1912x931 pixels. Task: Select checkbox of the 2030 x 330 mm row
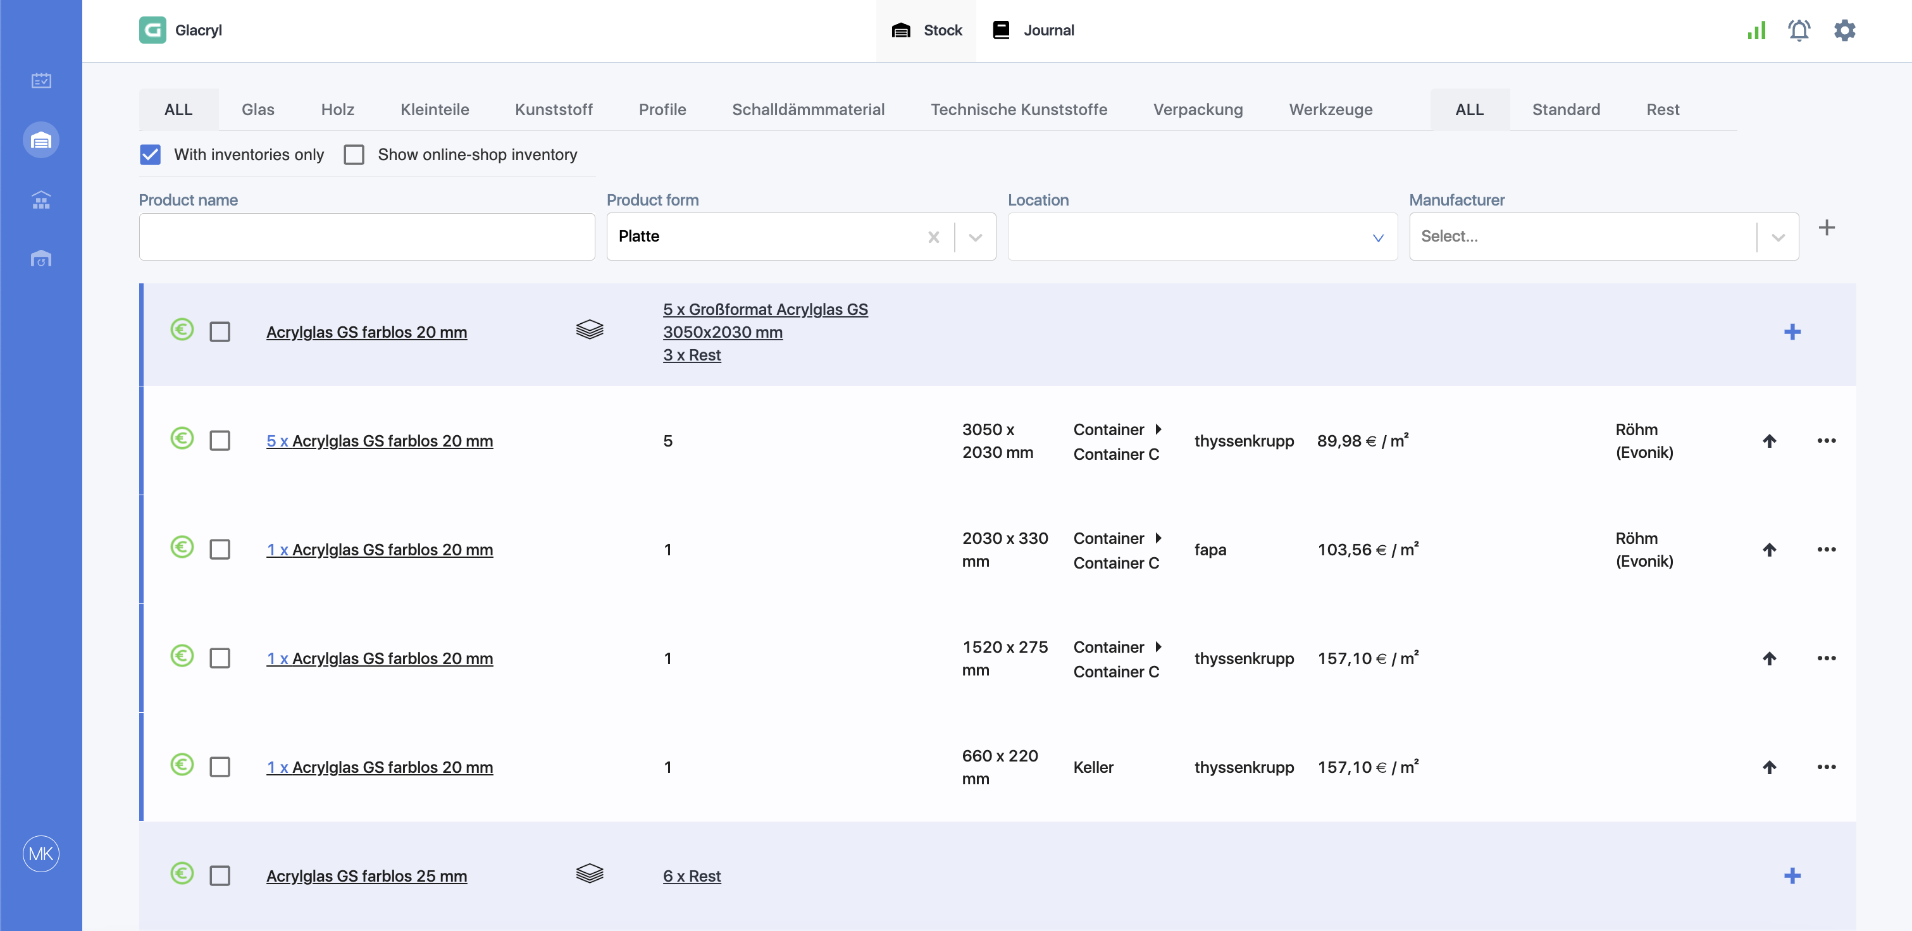coord(220,550)
